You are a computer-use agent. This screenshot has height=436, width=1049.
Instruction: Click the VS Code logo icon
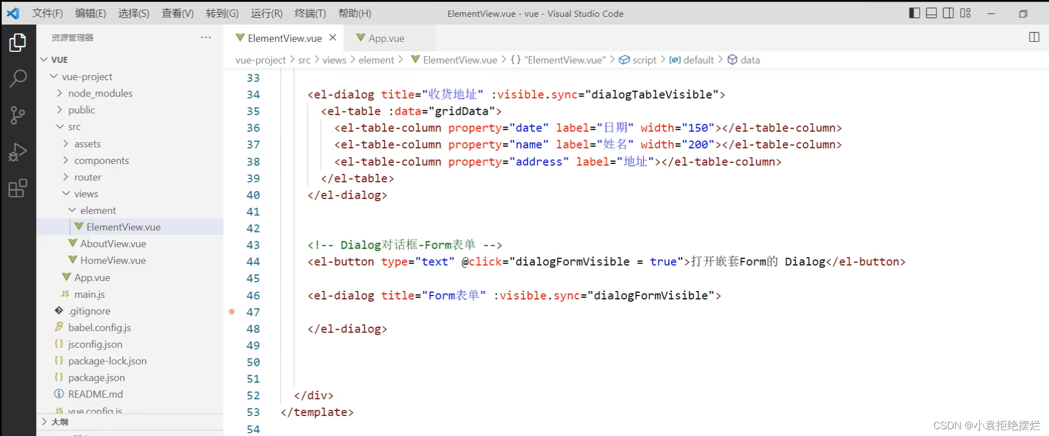pos(13,13)
